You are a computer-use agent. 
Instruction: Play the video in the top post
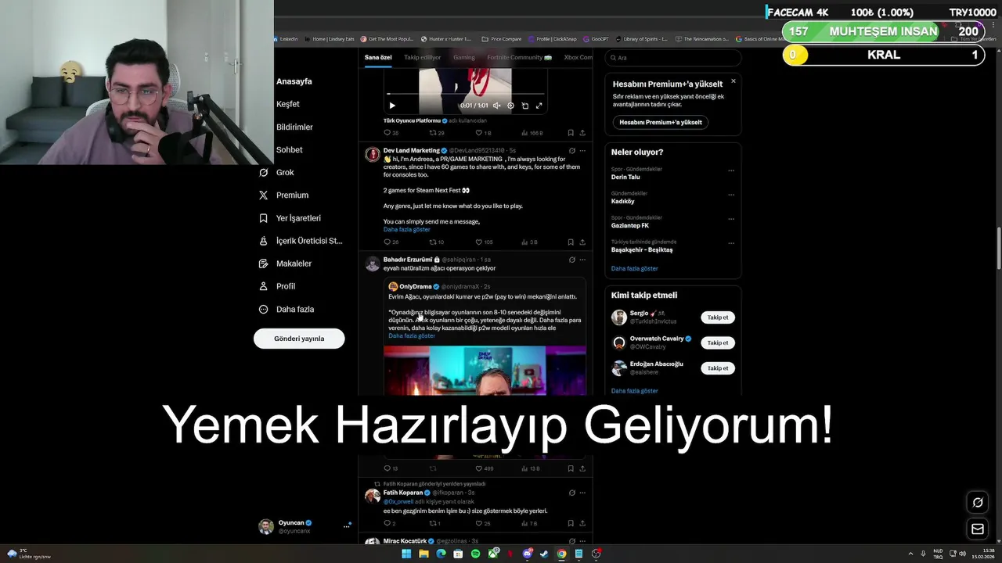tap(392, 106)
